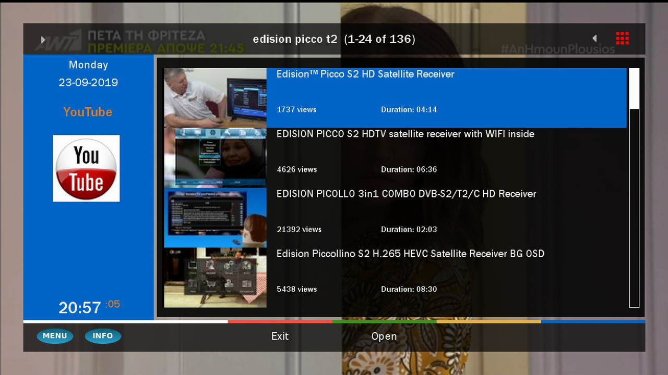Viewport: 668px width, 375px height.
Task: Select 'EDISION PICCO S2 HDTV satellite receiver' title
Action: [405, 134]
